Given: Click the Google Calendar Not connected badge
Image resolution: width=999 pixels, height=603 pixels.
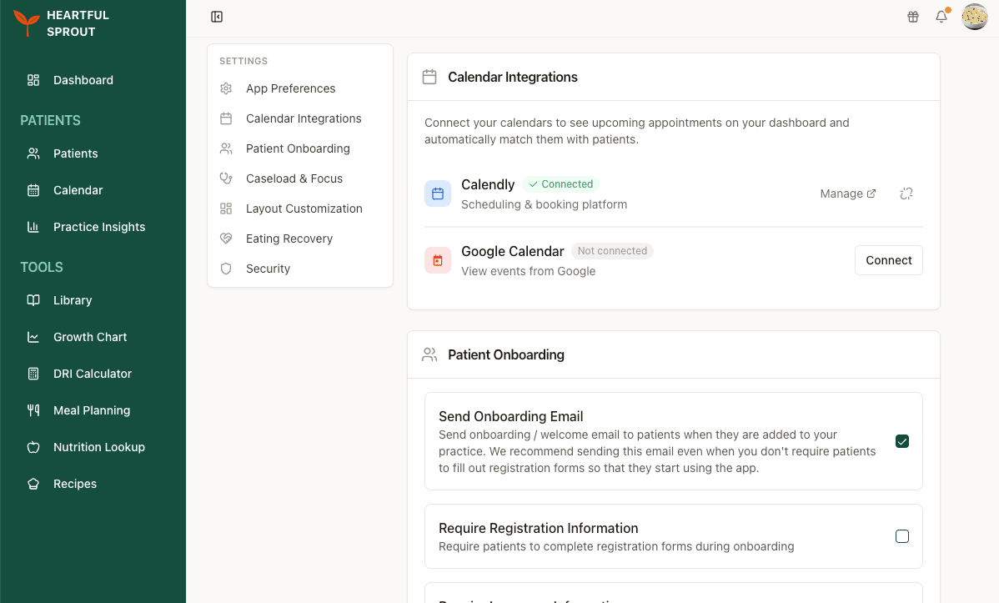Looking at the screenshot, I should (612, 251).
